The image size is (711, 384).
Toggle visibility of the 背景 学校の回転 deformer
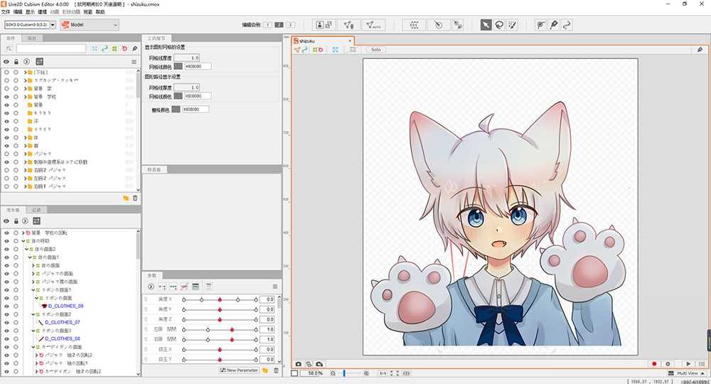pyautogui.click(x=6, y=233)
